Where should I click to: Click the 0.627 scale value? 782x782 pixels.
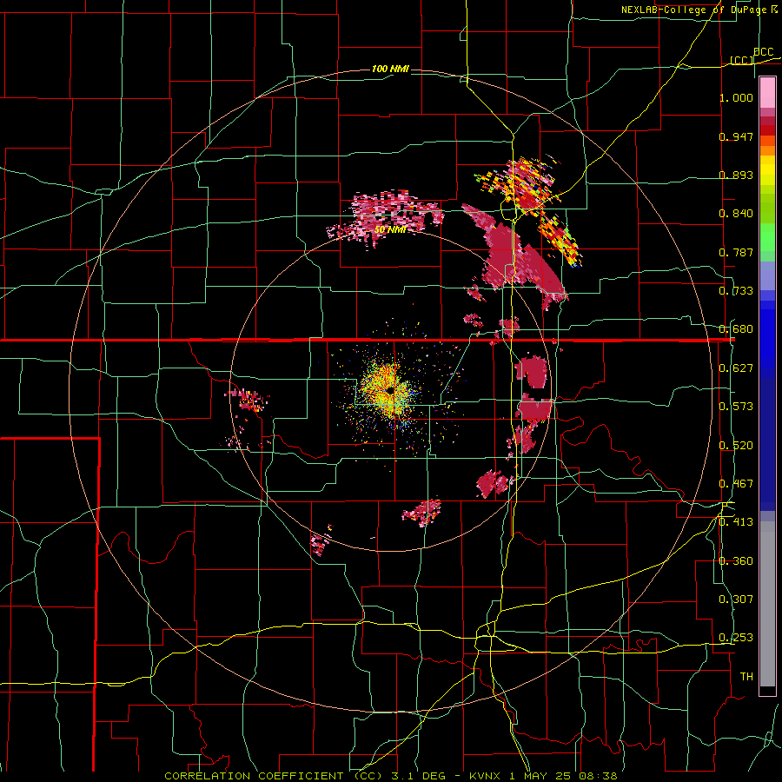[x=736, y=368]
